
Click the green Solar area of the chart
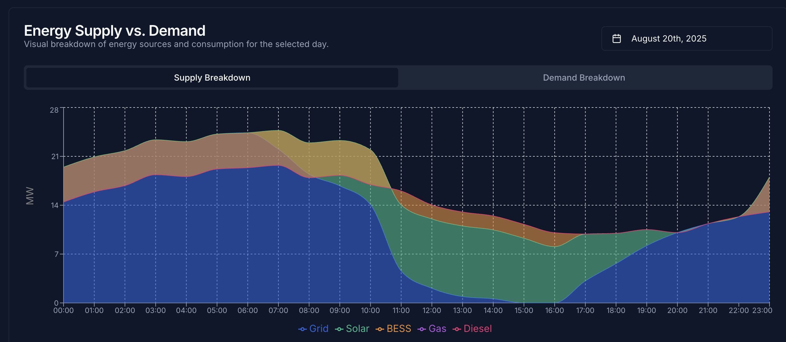point(477,263)
